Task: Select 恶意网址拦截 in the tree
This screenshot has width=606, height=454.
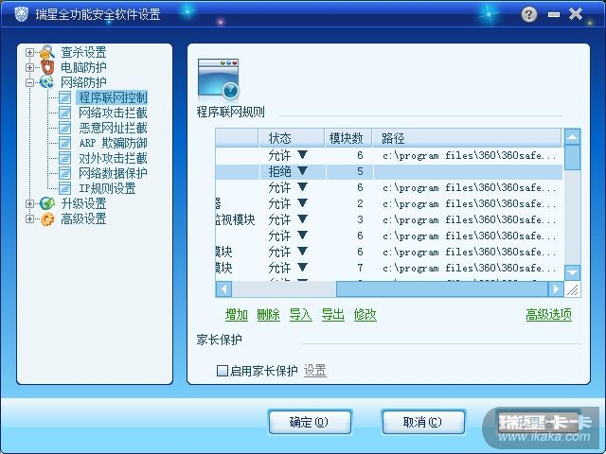Action: click(x=113, y=128)
